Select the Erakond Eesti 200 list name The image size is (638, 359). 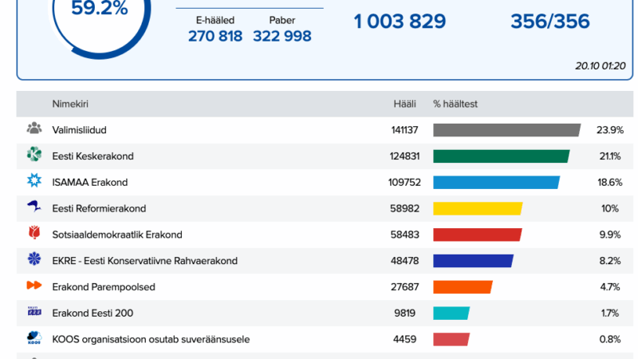coord(93,313)
